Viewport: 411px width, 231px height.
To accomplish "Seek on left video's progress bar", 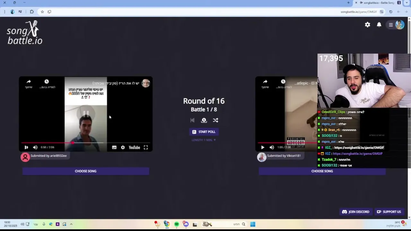I will pyautogui.click(x=85, y=143).
